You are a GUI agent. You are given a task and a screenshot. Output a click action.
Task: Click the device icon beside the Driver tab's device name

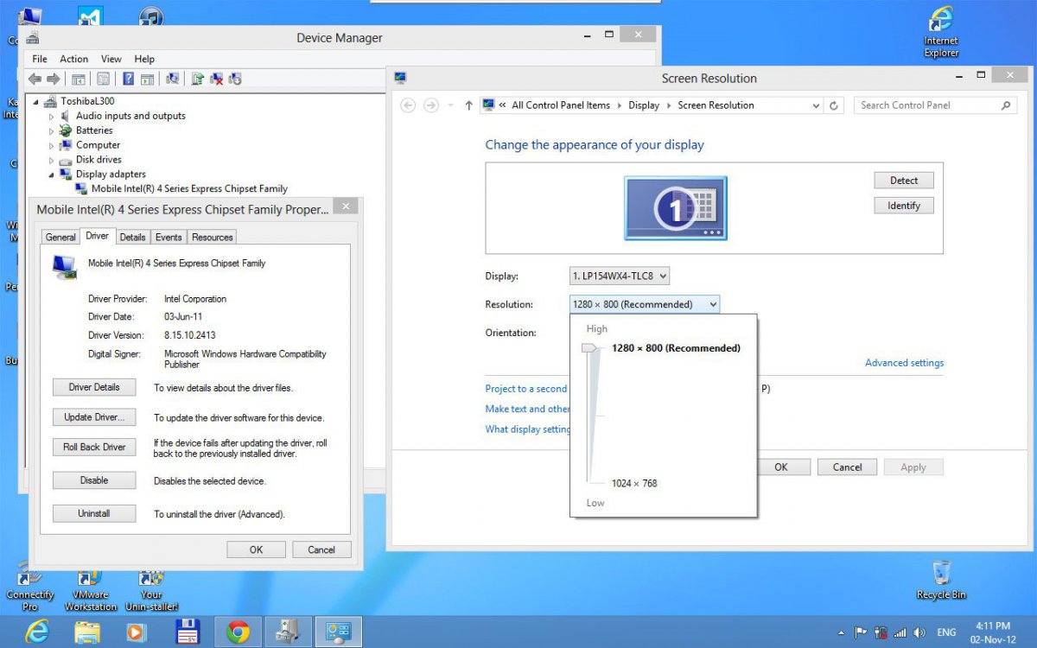pyautogui.click(x=65, y=267)
